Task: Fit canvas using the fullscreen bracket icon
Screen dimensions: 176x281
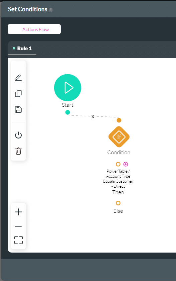Action: 18,240
